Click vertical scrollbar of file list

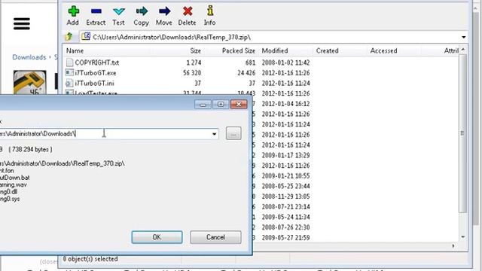tap(462, 132)
